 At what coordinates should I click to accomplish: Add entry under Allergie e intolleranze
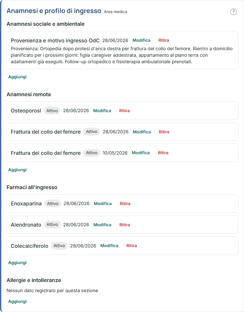coord(17,302)
